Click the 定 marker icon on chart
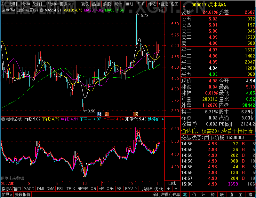This screenshot has height=198, width=256. [107, 114]
